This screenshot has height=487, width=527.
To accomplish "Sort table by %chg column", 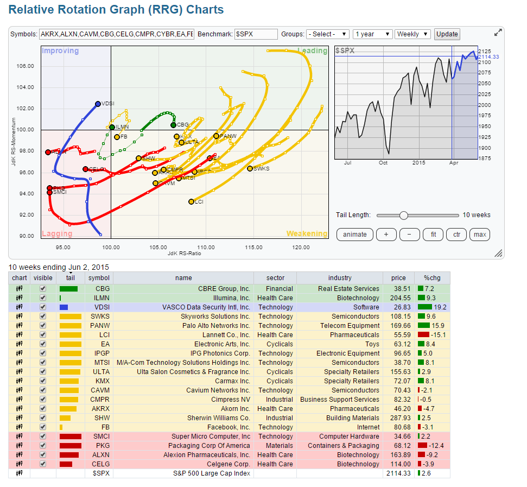I will [x=432, y=278].
